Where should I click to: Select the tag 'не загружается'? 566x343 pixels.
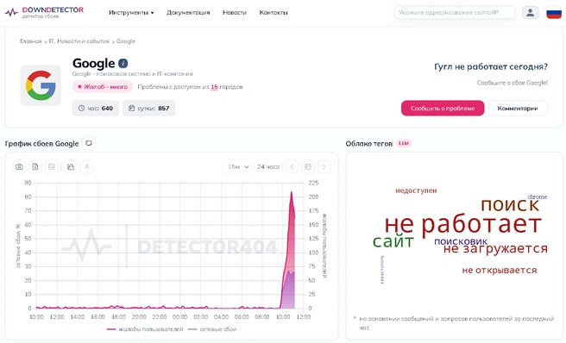coord(495,249)
